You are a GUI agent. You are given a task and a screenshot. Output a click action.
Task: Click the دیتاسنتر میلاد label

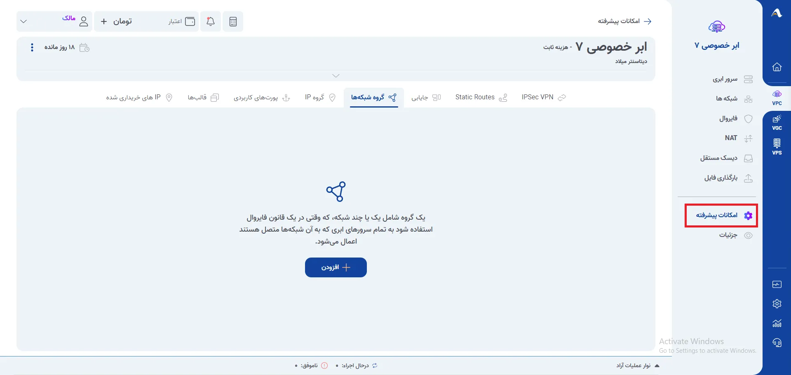click(x=631, y=61)
